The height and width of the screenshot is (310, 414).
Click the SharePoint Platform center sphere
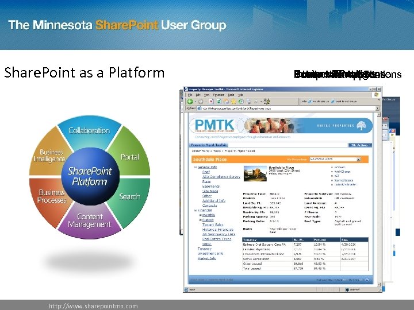pos(90,176)
